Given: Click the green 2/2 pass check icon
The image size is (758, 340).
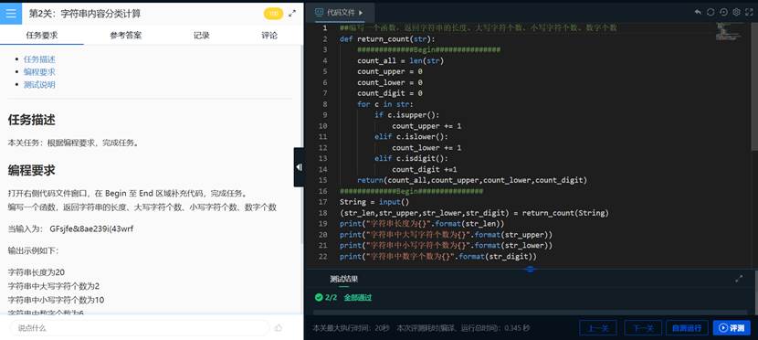Looking at the screenshot, I should [318, 297].
